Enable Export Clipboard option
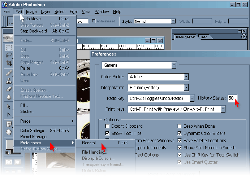250x180 pixels. 107,126
